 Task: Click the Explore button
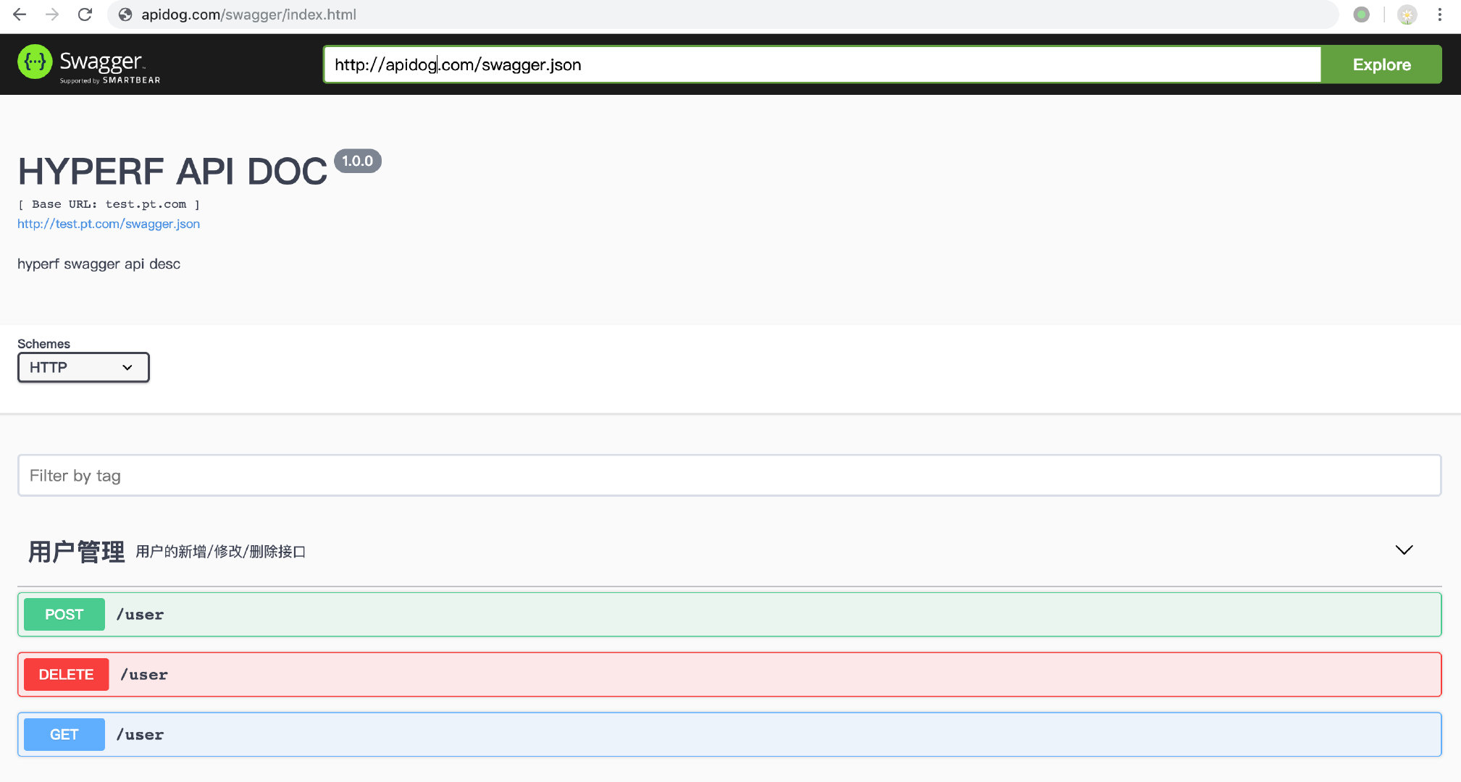pos(1381,64)
